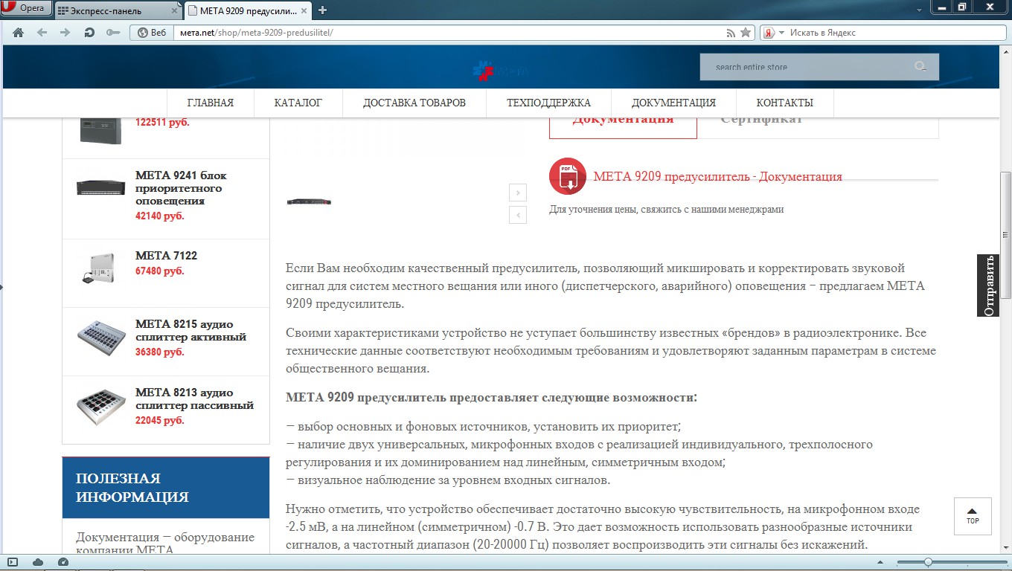Viewport: 1012px width, 571px height.
Task: Click the RSS feed icon in address bar
Action: (731, 33)
